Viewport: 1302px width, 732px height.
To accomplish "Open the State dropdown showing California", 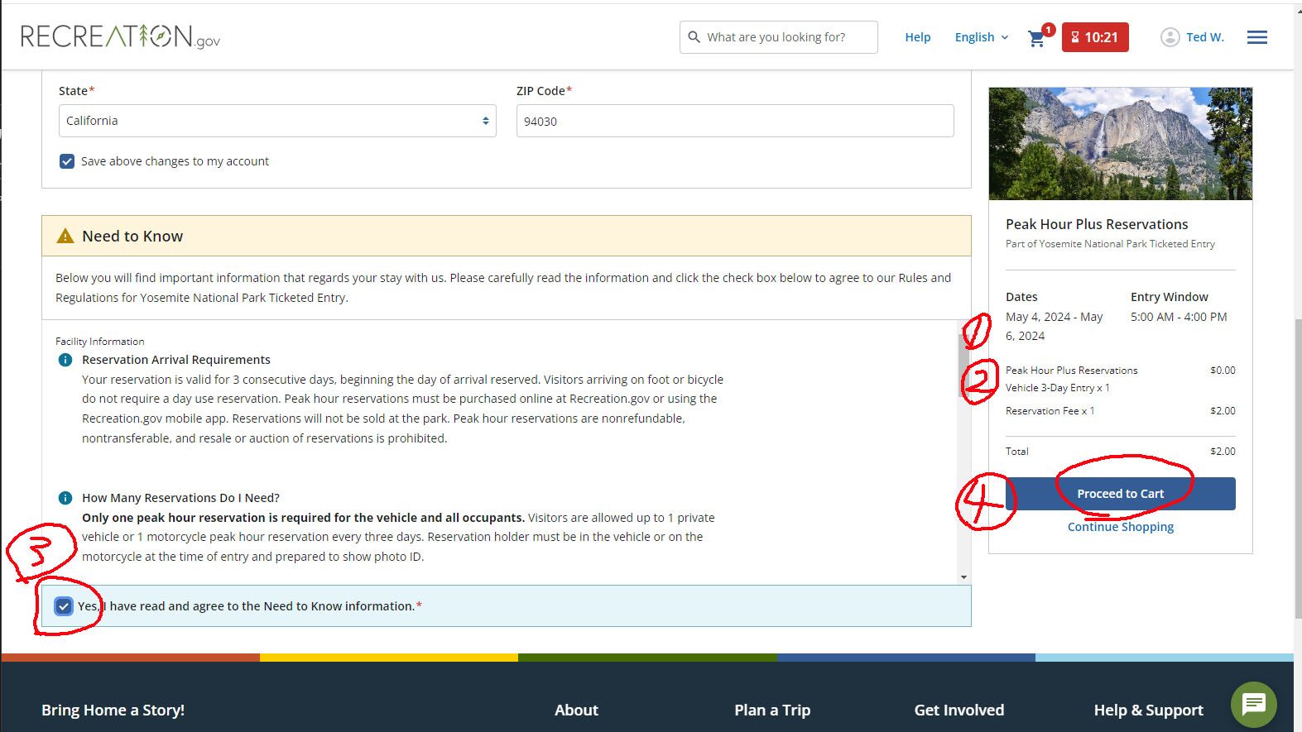I will click(x=277, y=121).
